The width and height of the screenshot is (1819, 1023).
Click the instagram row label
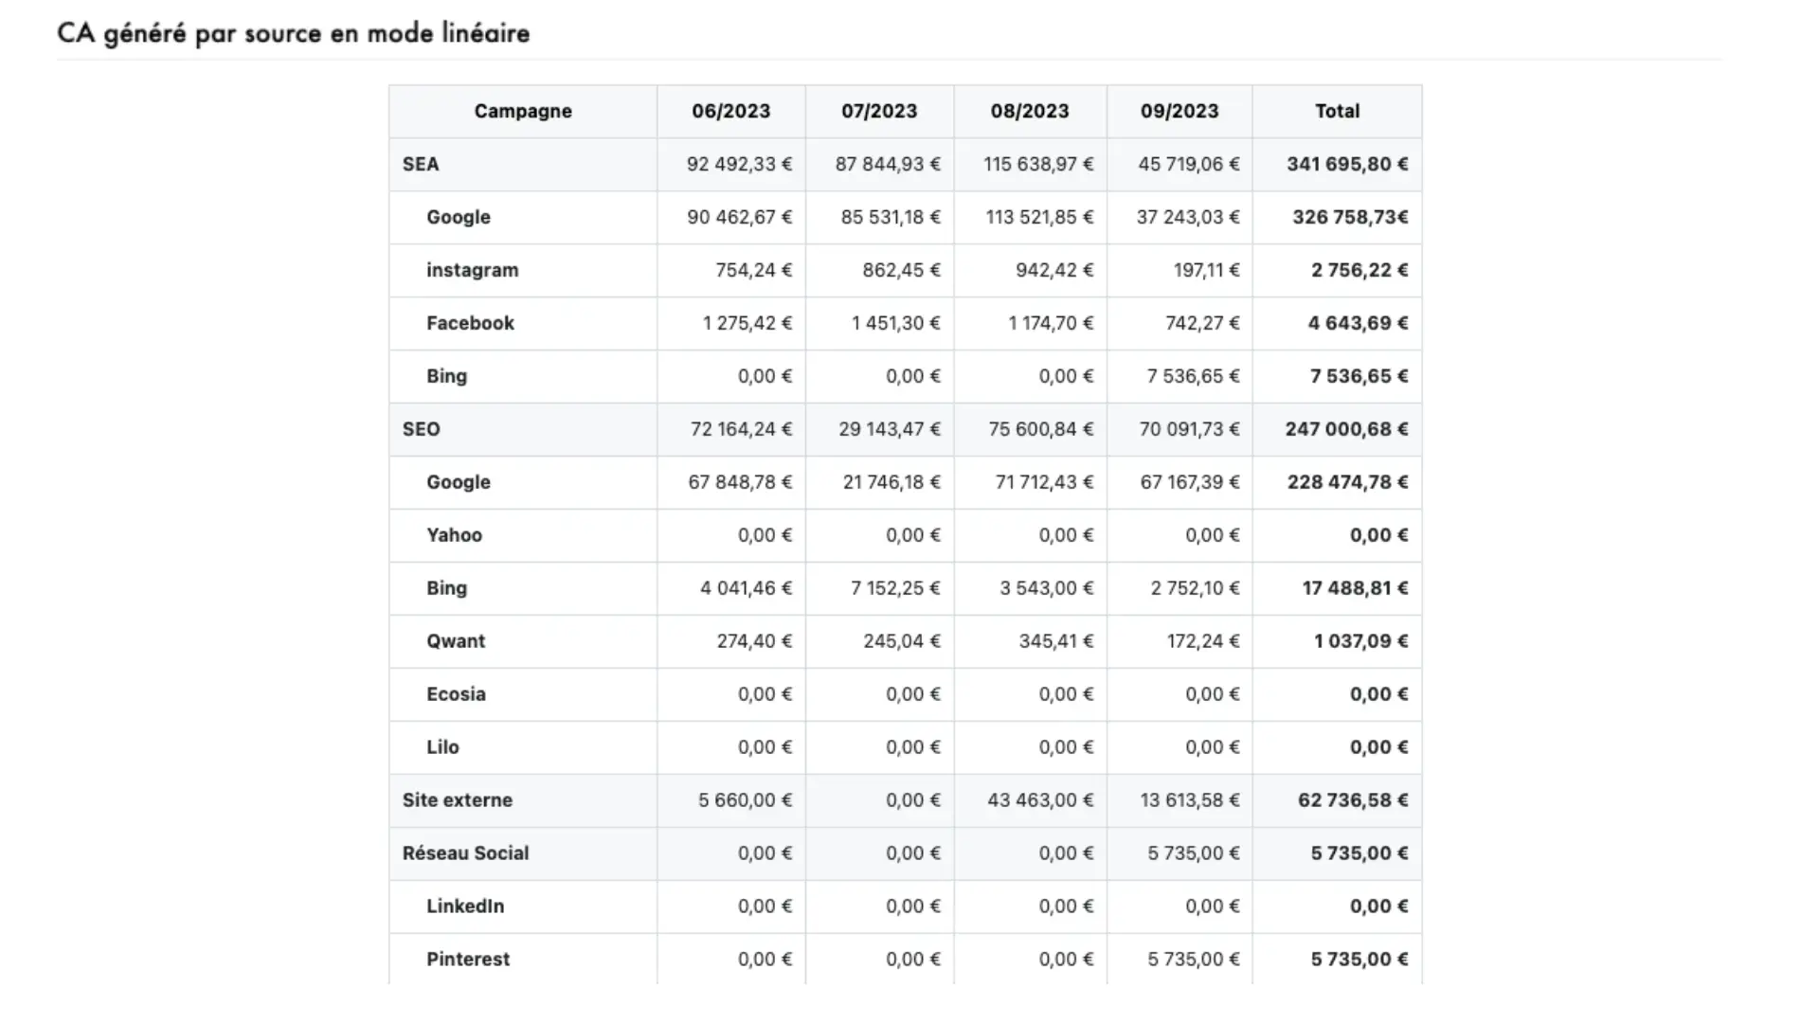pyautogui.click(x=472, y=270)
